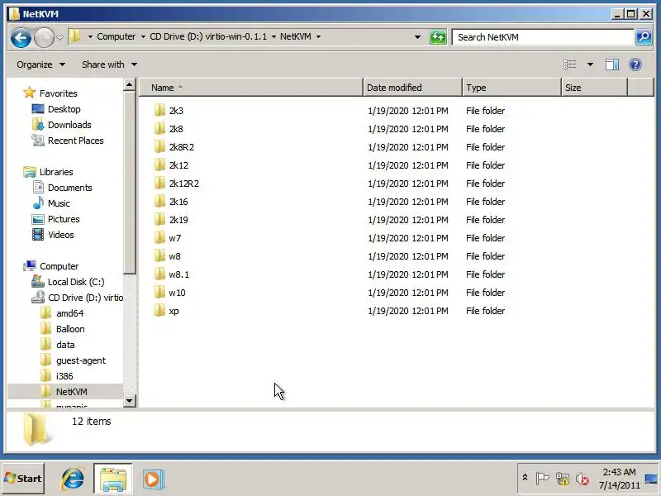Viewport: 661px width, 496px height.
Task: Select the folder named 2k12R2
Action: pos(183,184)
